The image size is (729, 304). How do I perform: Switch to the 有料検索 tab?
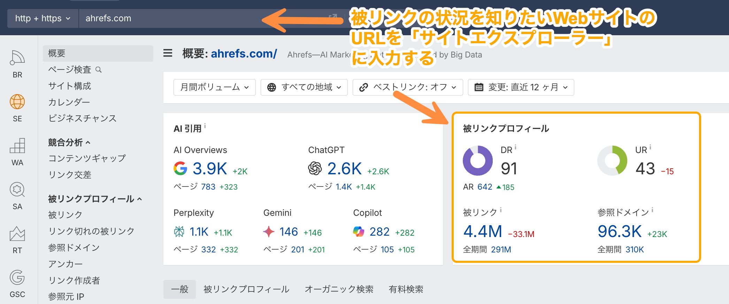tap(406, 289)
